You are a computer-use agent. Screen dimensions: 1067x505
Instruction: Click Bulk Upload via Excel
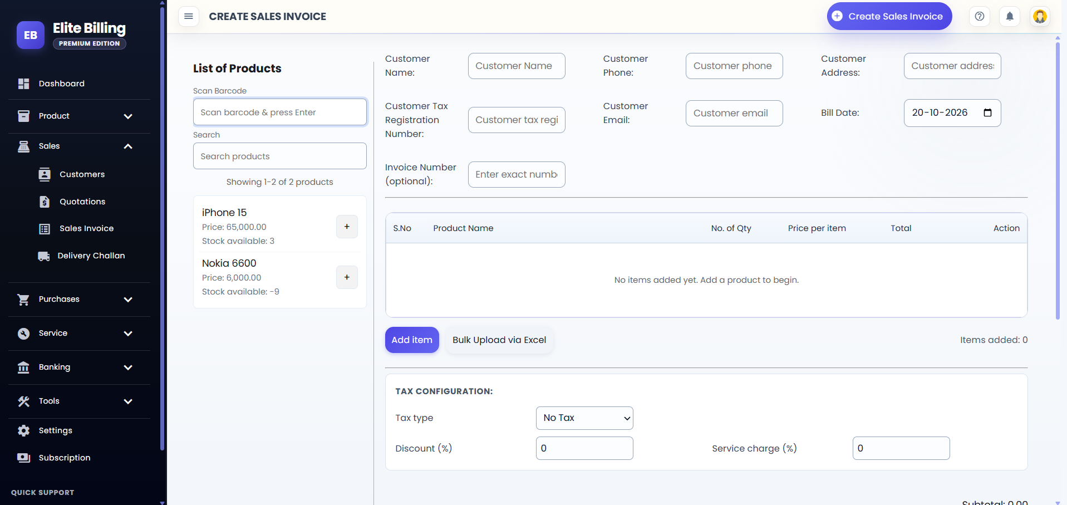pyautogui.click(x=499, y=340)
